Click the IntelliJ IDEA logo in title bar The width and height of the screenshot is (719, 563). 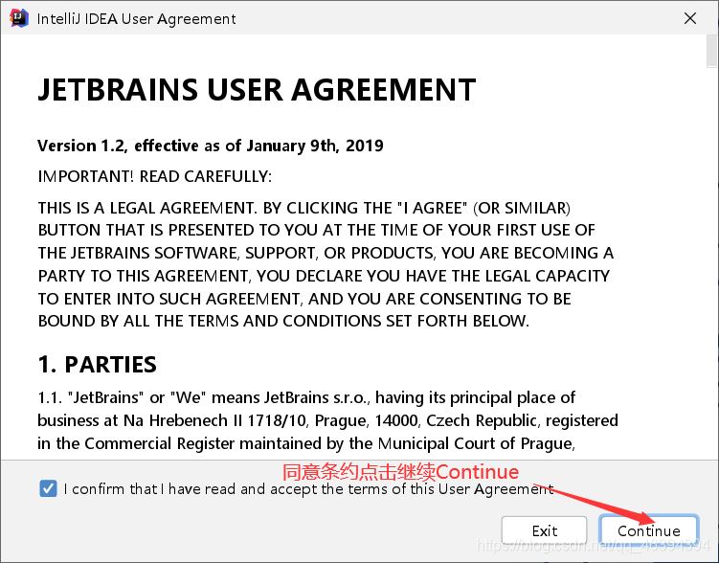pos(19,18)
